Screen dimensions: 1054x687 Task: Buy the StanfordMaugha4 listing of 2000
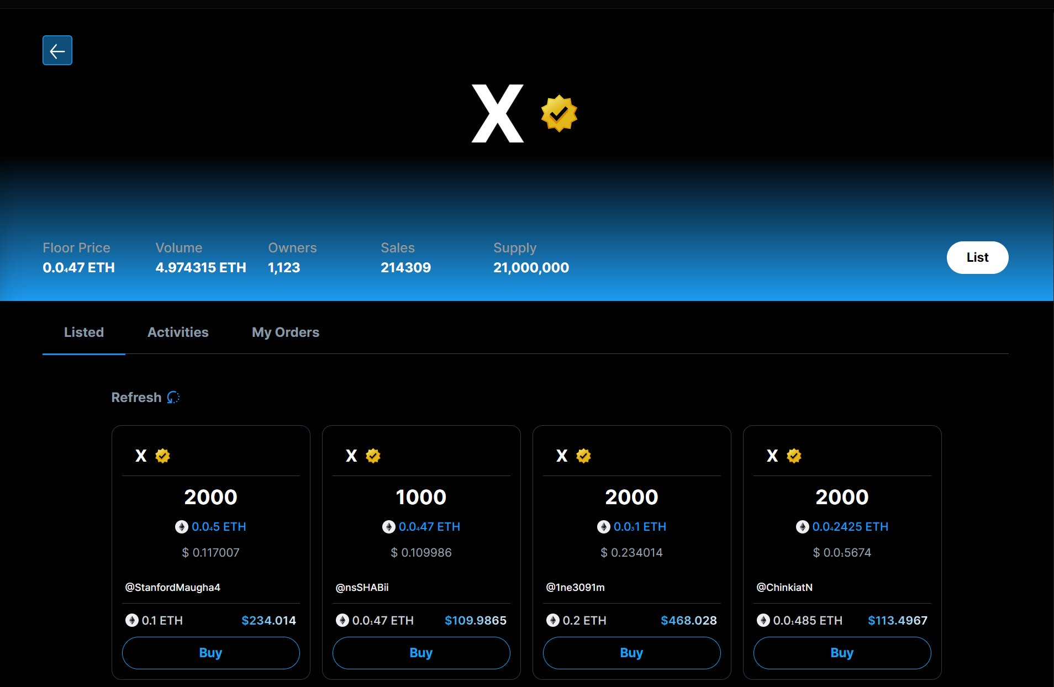coord(210,653)
